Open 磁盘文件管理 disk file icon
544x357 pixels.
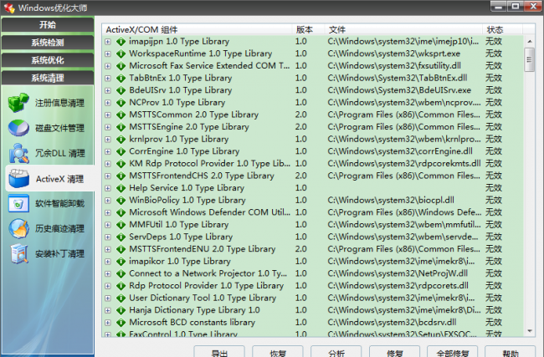click(18, 128)
